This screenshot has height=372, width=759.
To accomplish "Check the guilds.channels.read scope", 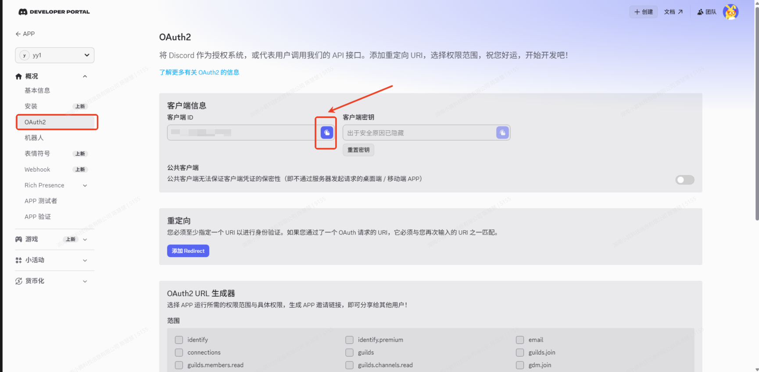I will [x=349, y=365].
